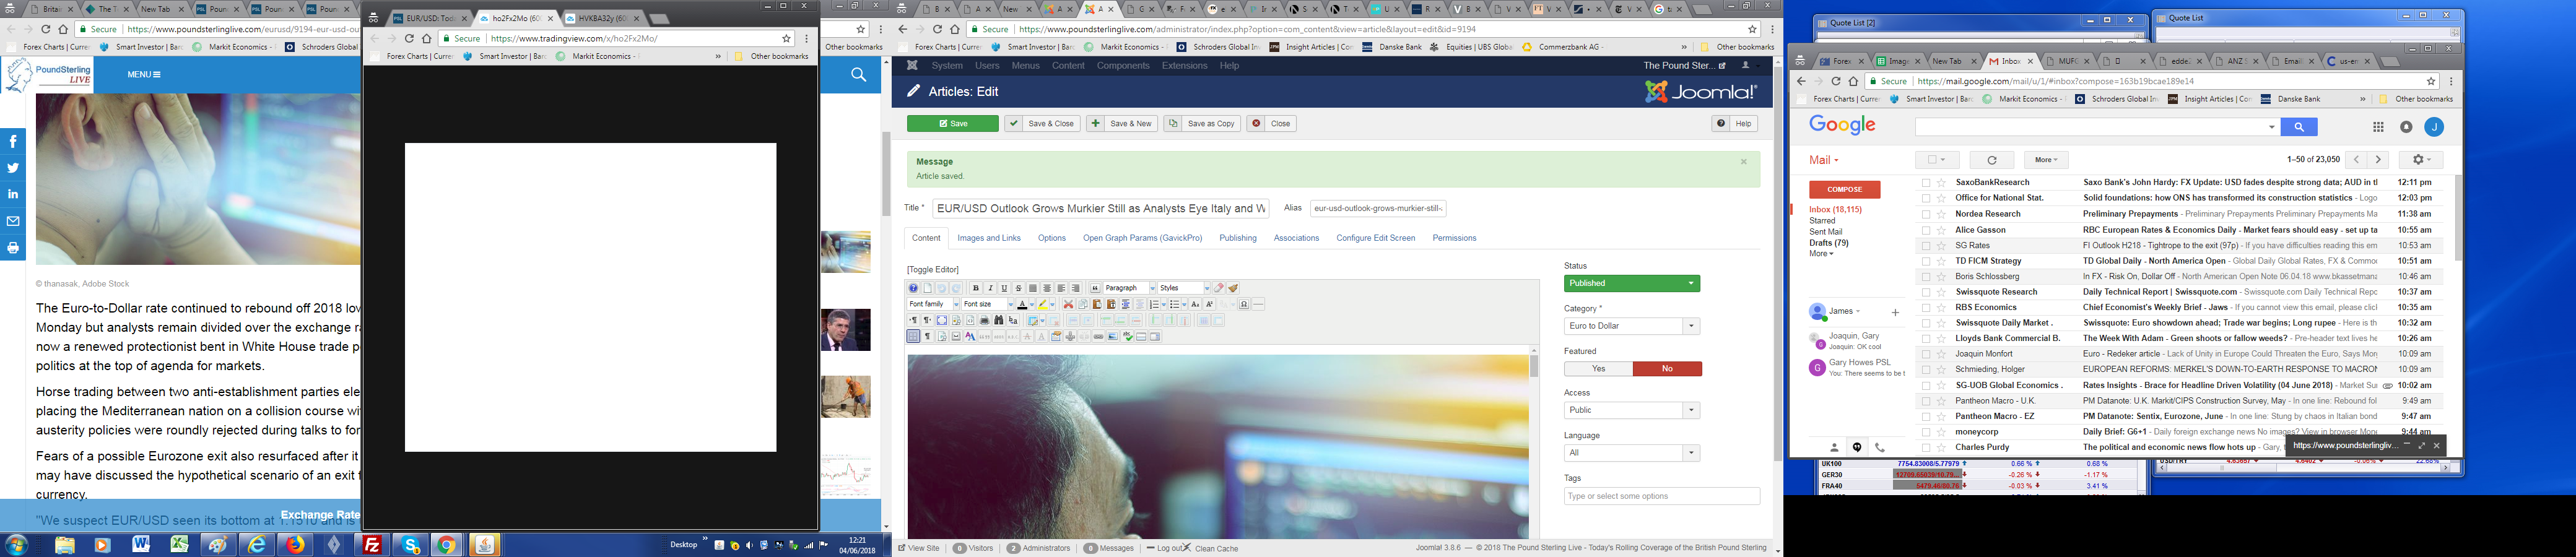Image resolution: width=2576 pixels, height=557 pixels.
Task: Click the yellow highlight color swatch
Action: coord(1042,304)
